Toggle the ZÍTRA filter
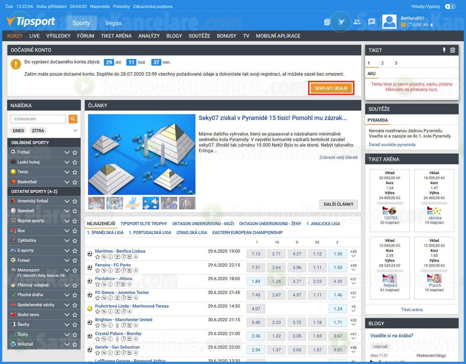Image resolution: width=466 pixels, height=364 pixels. tap(38, 130)
